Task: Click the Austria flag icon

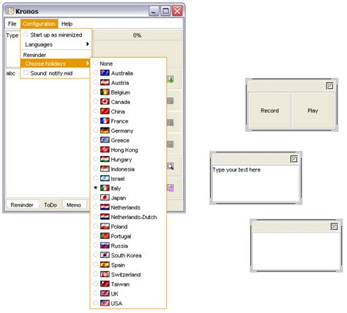Action: (x=105, y=82)
